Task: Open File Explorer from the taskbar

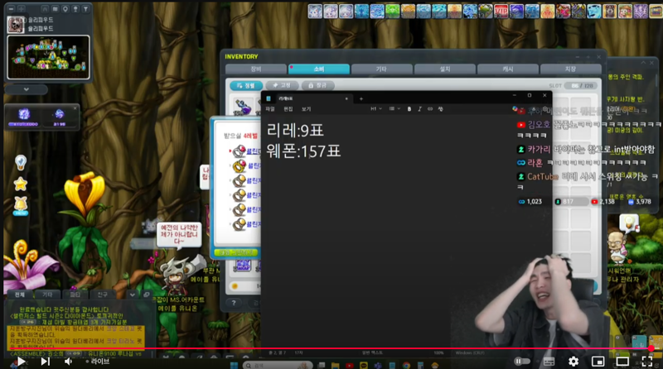Action: point(336,366)
